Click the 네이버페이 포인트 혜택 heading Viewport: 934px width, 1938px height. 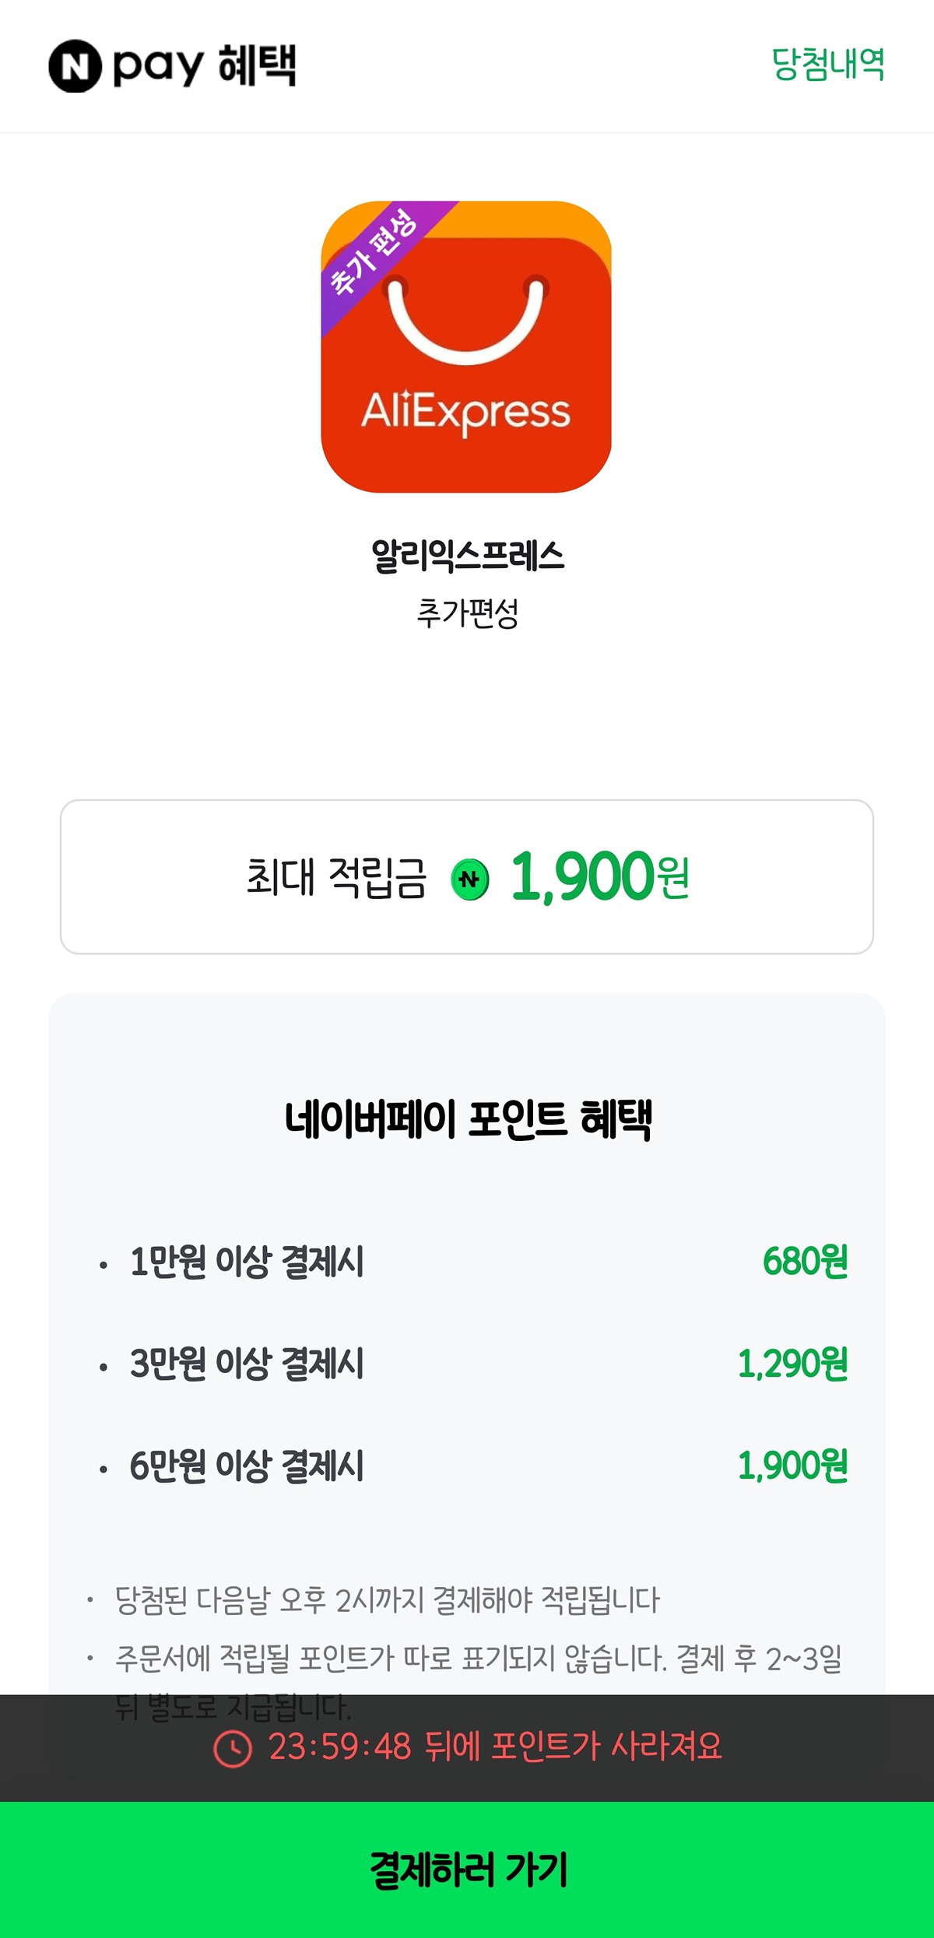tap(468, 1119)
